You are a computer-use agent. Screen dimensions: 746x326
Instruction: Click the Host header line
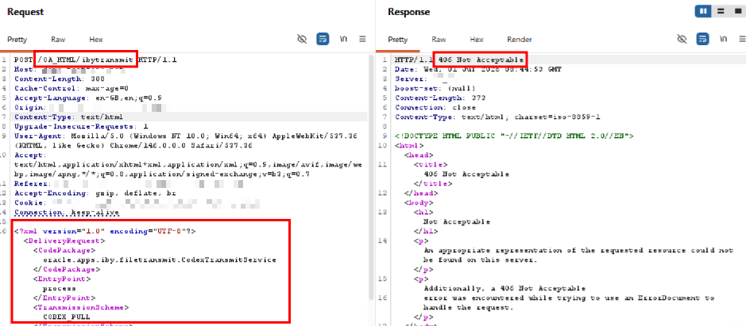point(72,69)
